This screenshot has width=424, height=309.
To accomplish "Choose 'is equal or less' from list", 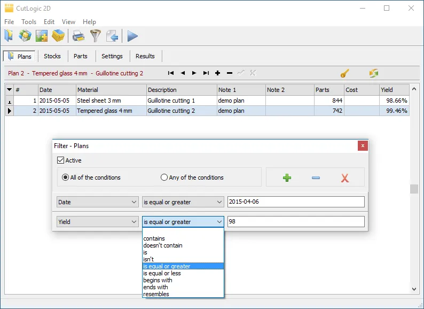I will pyautogui.click(x=162, y=273).
